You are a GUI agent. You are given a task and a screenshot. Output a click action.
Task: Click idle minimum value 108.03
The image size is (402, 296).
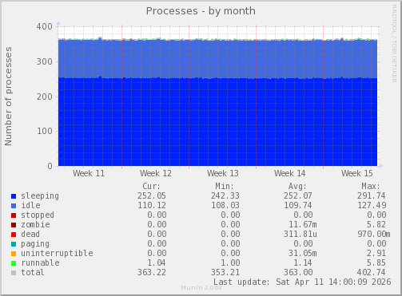[x=225, y=206]
